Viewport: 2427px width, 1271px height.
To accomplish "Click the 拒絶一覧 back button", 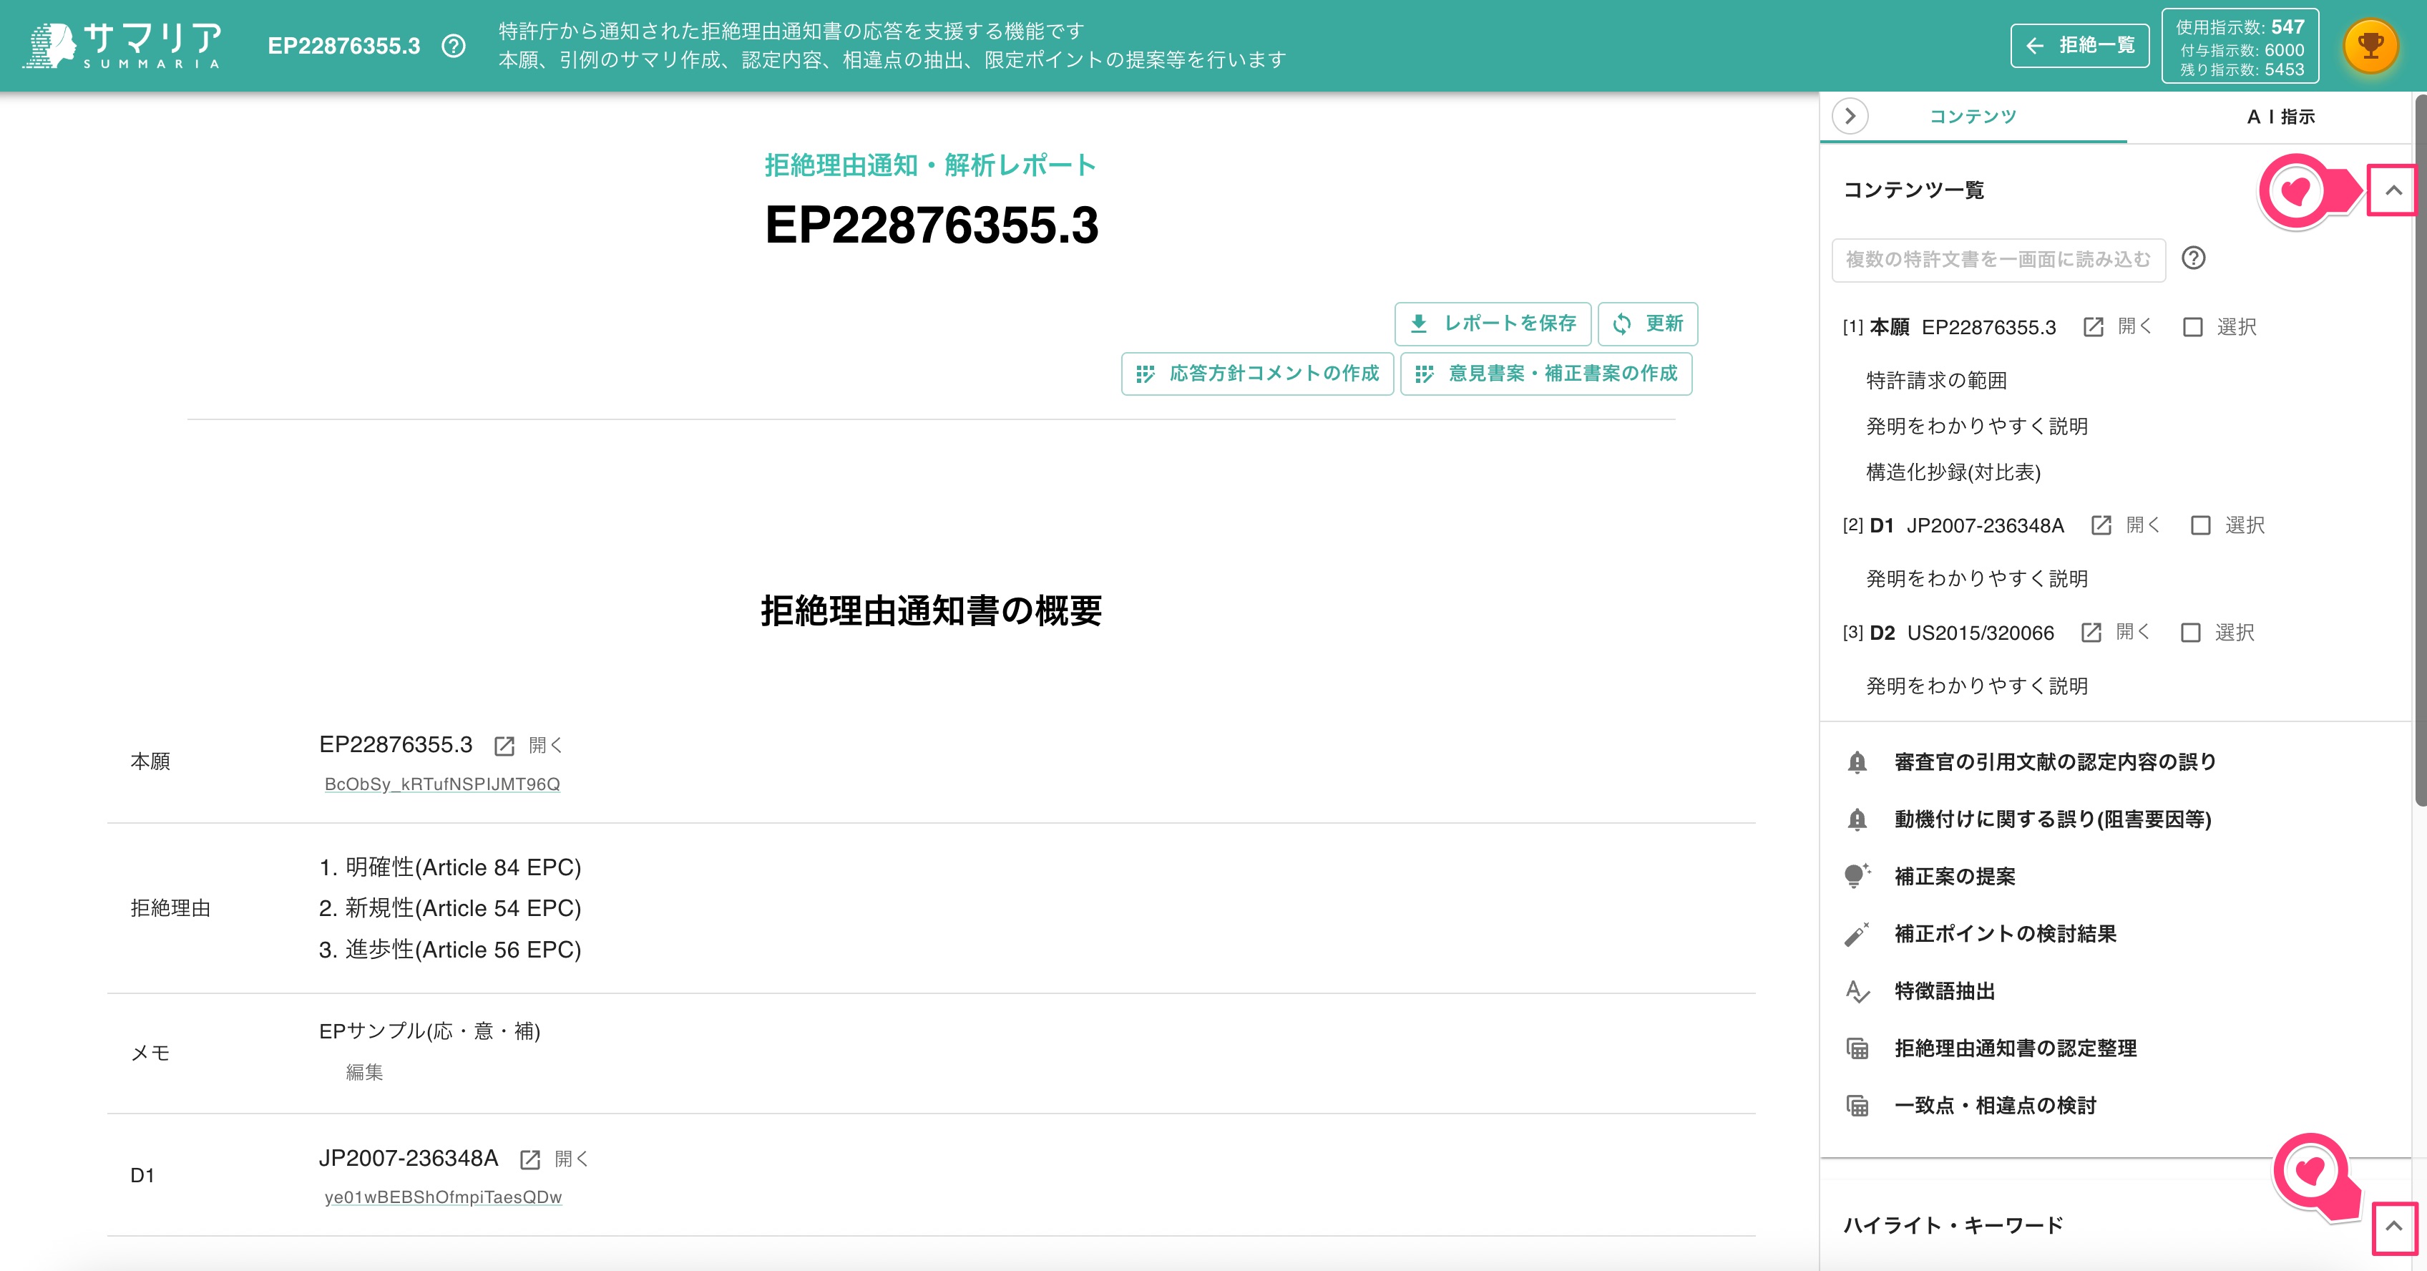I will 2079,45.
